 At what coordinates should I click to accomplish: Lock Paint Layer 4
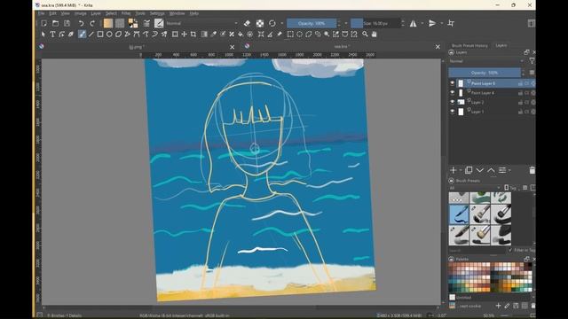point(520,93)
